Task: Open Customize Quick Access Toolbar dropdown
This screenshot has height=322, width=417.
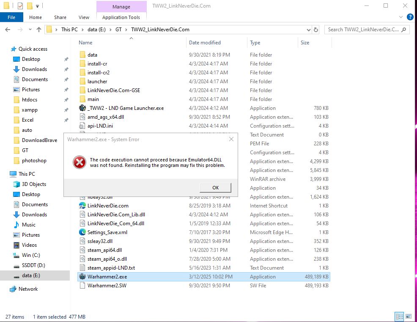Action: (38, 6)
